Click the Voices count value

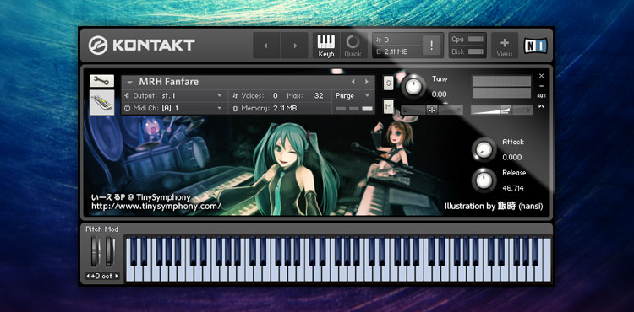[x=275, y=96]
